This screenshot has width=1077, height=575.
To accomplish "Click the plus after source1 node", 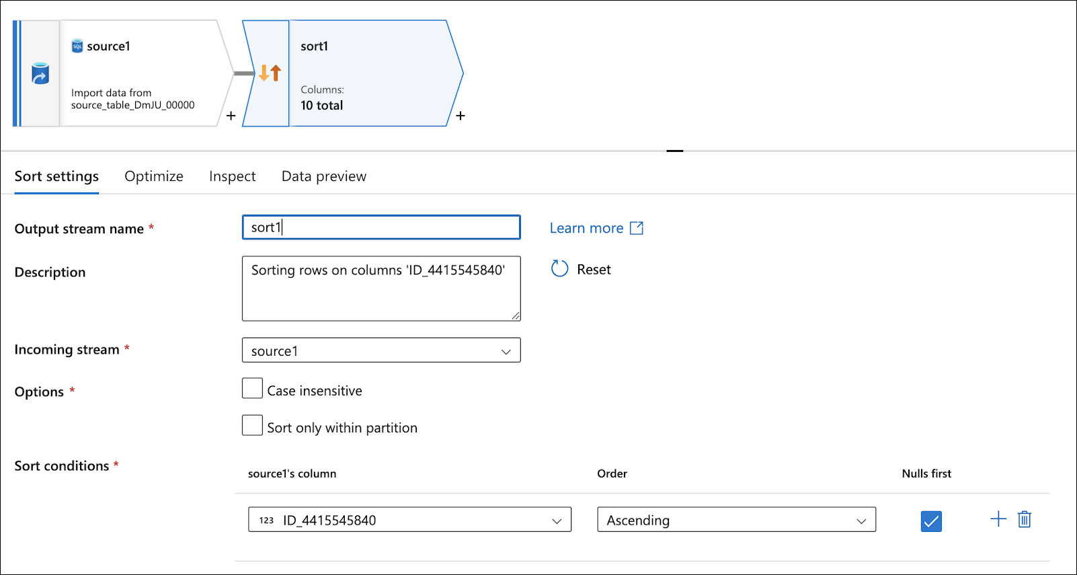I will 231,116.
